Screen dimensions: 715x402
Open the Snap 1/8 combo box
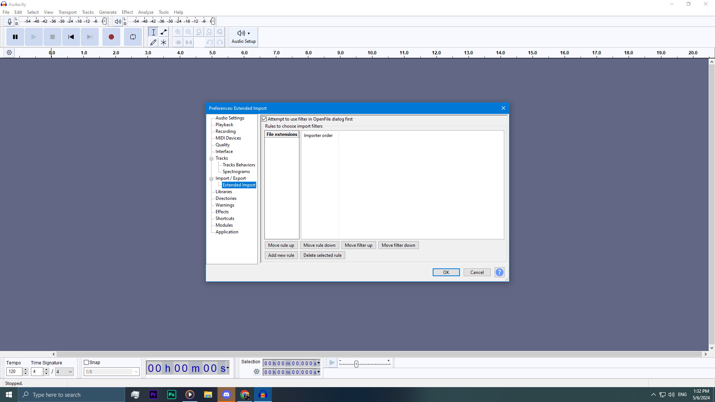point(111,372)
